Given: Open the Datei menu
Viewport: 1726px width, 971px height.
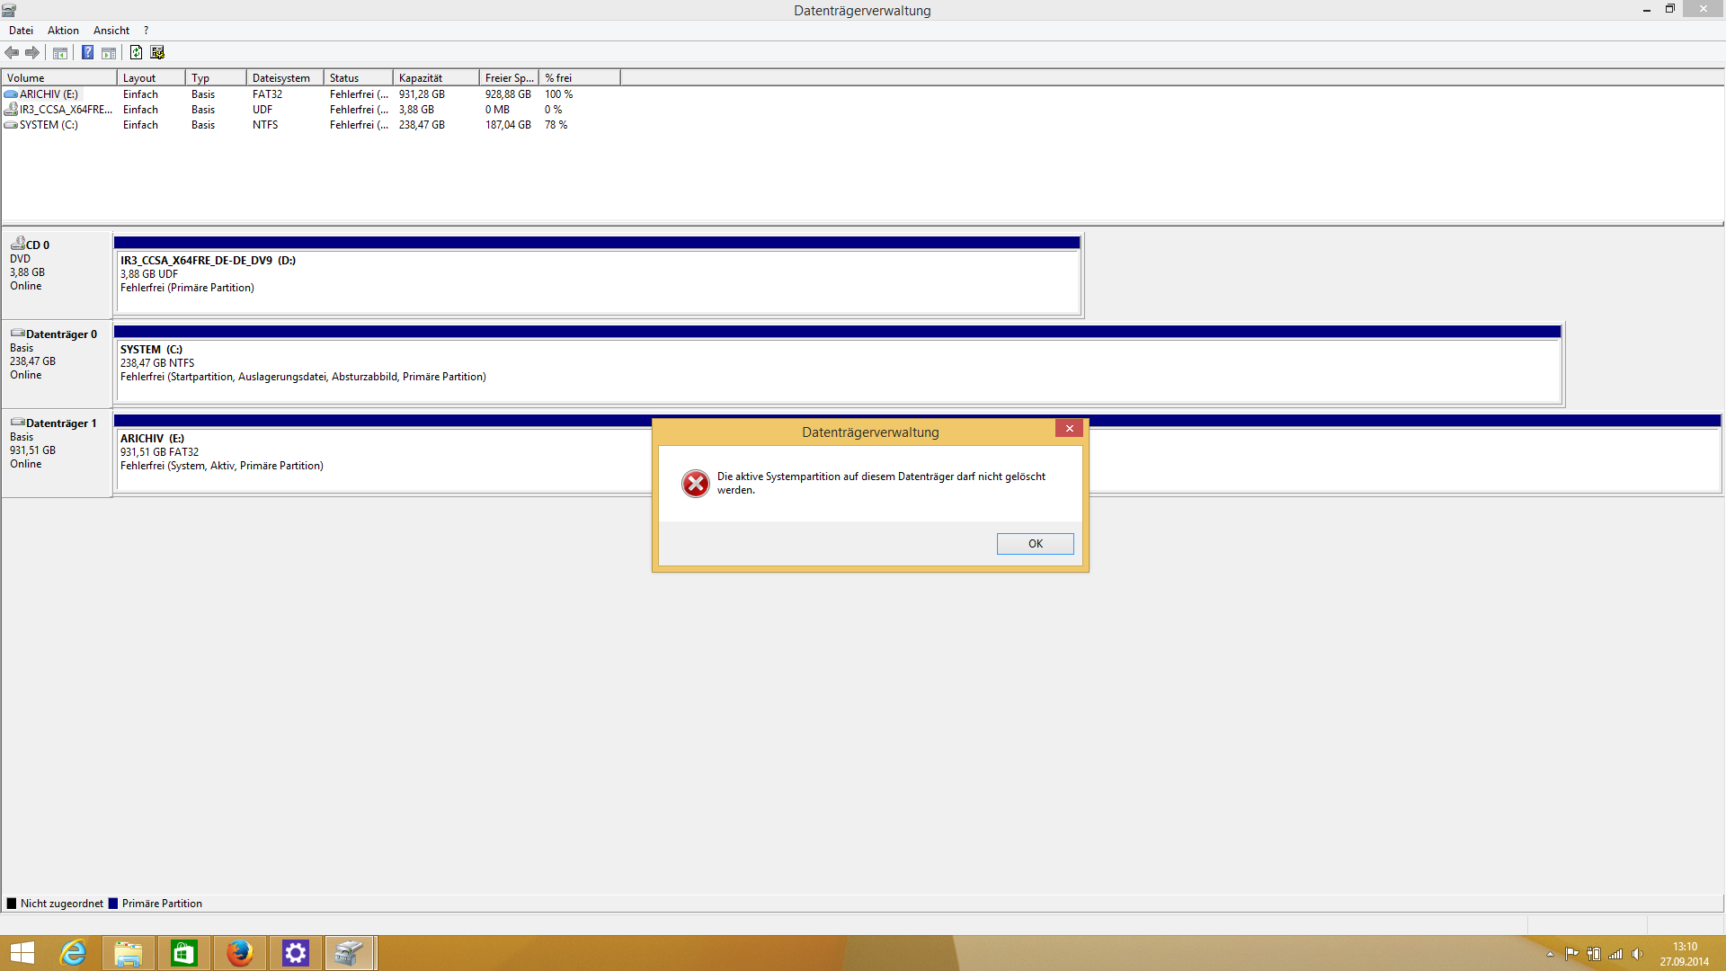Looking at the screenshot, I should 21,31.
